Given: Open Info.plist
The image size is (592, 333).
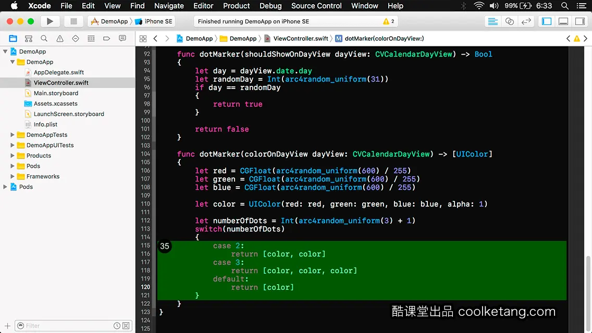Looking at the screenshot, I should tap(45, 124).
